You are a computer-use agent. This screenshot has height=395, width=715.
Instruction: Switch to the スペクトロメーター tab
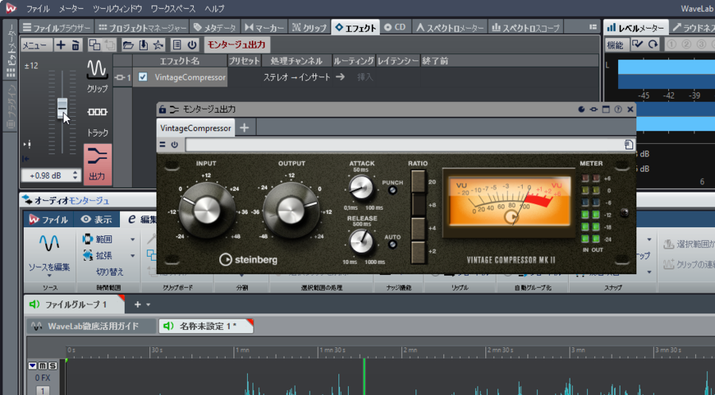tap(450, 27)
